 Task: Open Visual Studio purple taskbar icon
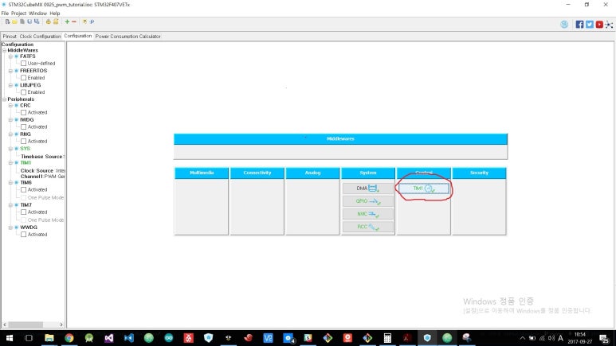[x=109, y=338]
